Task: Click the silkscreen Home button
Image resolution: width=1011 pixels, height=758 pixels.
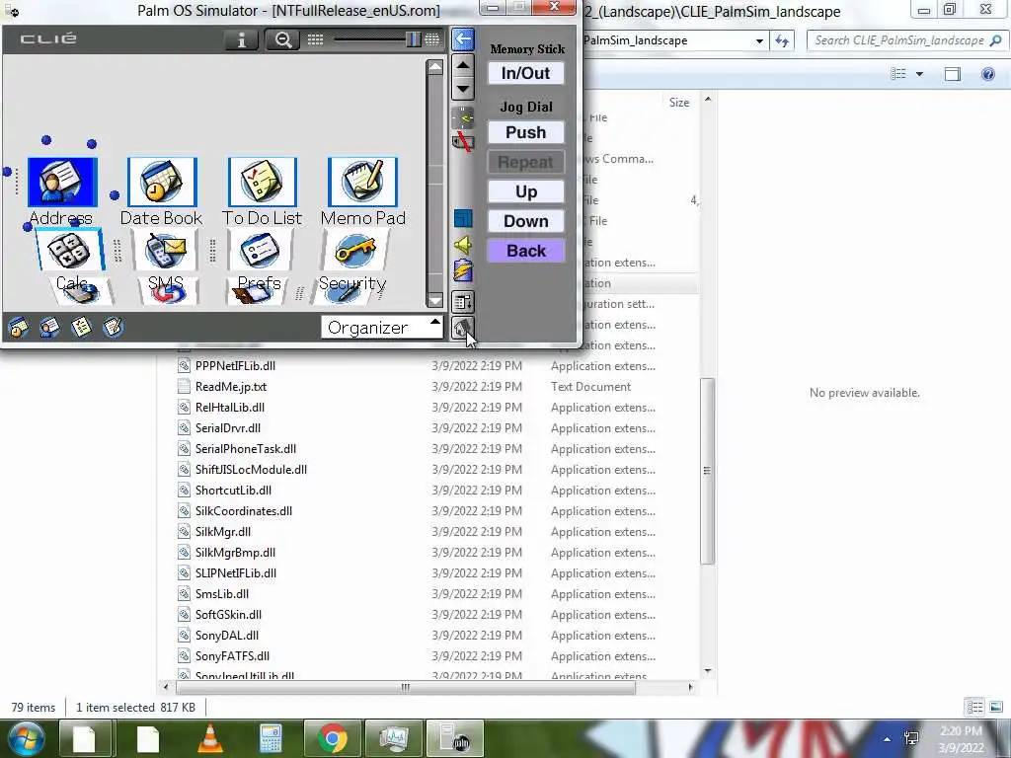Action: tap(462, 328)
